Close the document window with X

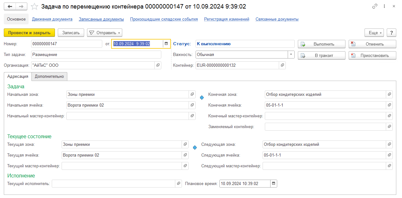click(394, 6)
